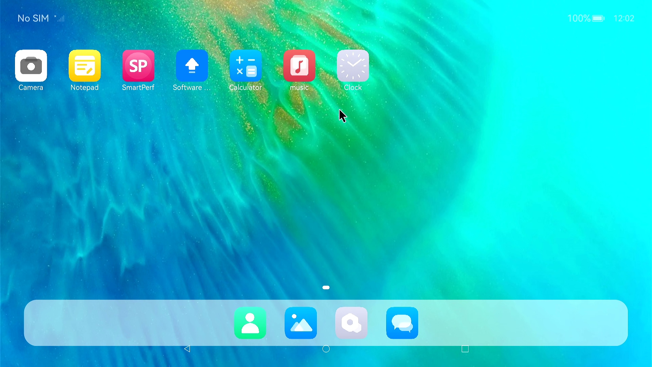Open the Clock app
Screen dimensions: 652x367
tap(353, 66)
